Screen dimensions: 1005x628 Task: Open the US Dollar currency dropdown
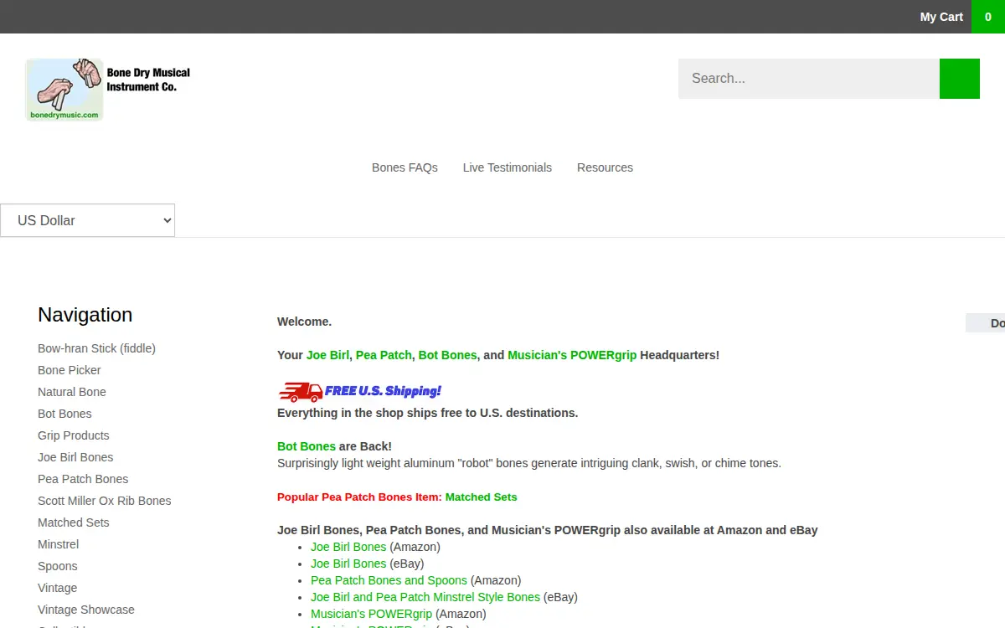[87, 220]
